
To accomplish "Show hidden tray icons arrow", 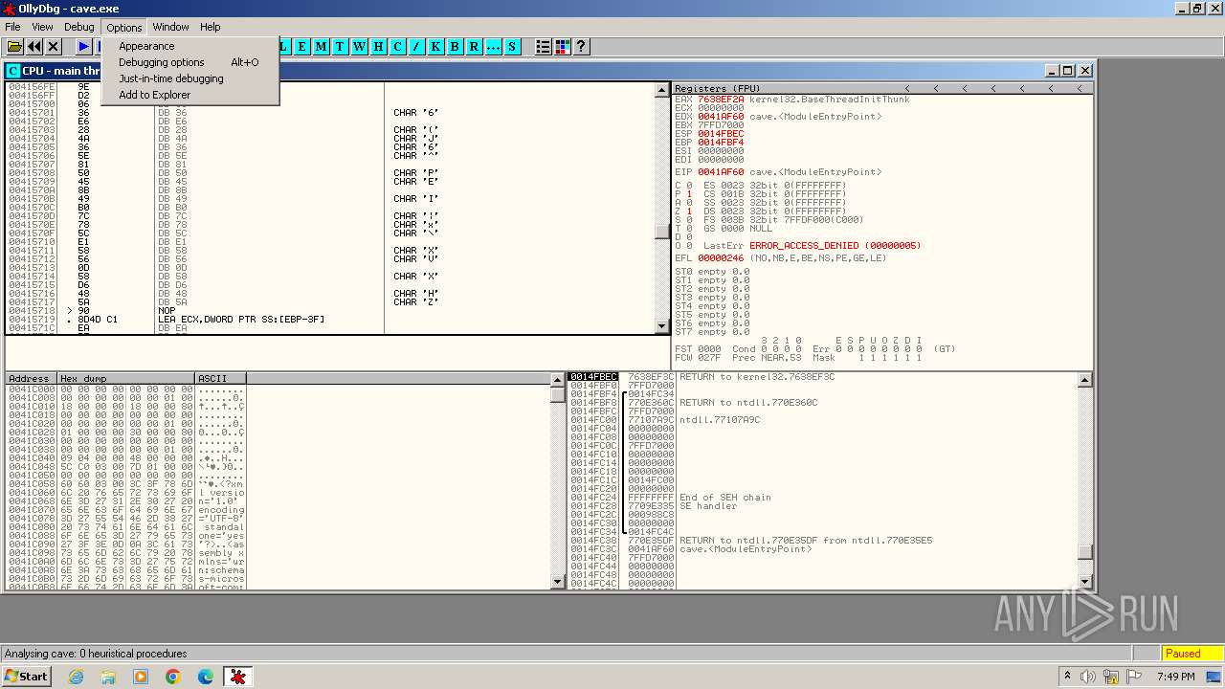I will [x=1067, y=677].
